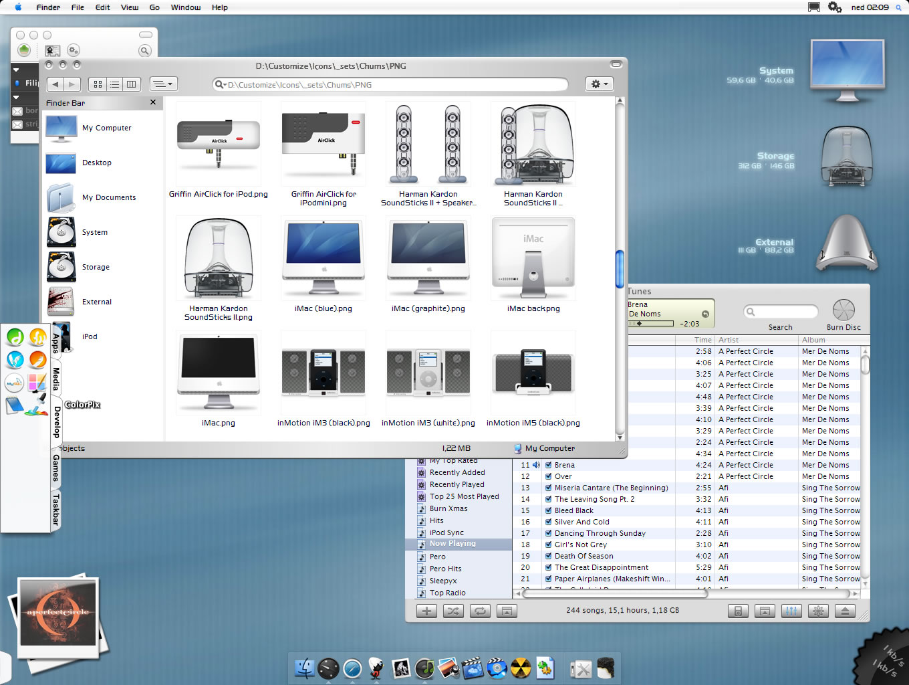Open the blue notepad icon in the drawer
The height and width of the screenshot is (685, 909).
coord(14,405)
